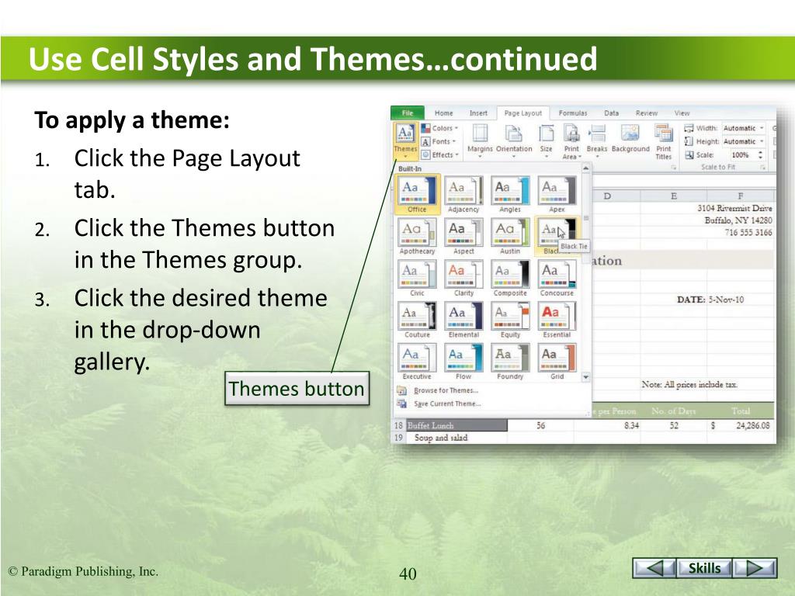Select column E header
Image resolution: width=795 pixels, height=596 pixels.
point(673,196)
